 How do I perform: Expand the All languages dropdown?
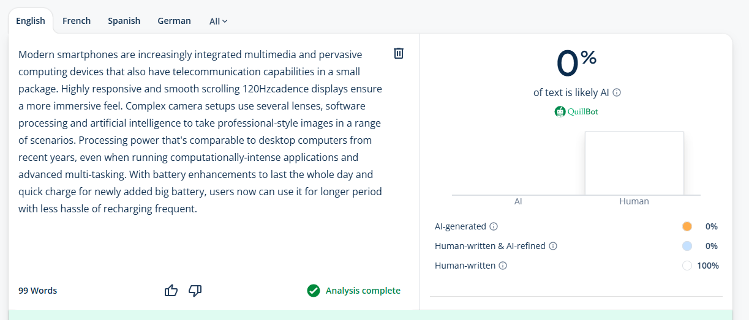click(x=218, y=21)
